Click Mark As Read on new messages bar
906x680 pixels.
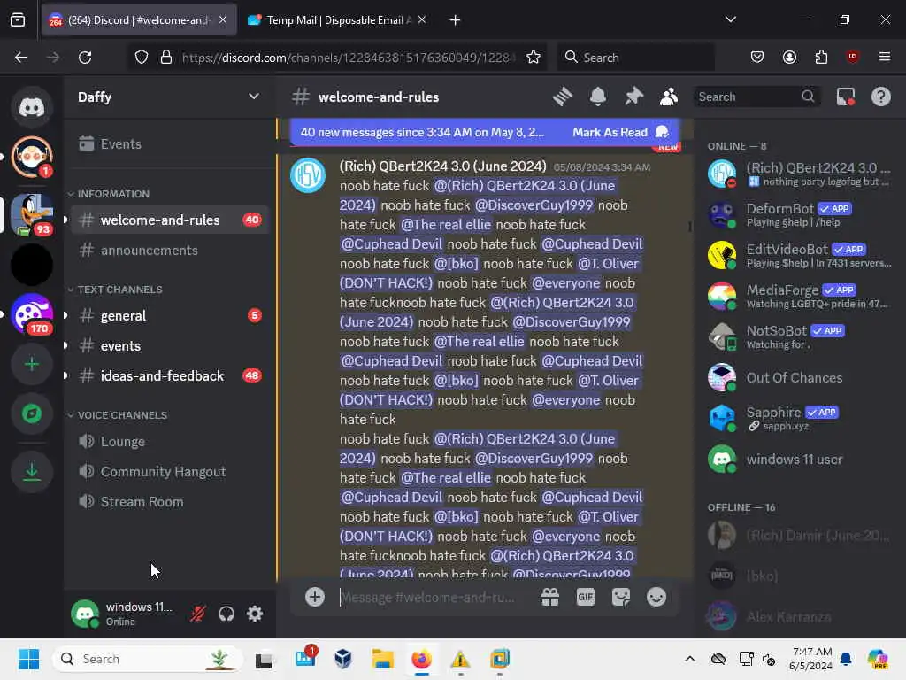click(x=620, y=133)
